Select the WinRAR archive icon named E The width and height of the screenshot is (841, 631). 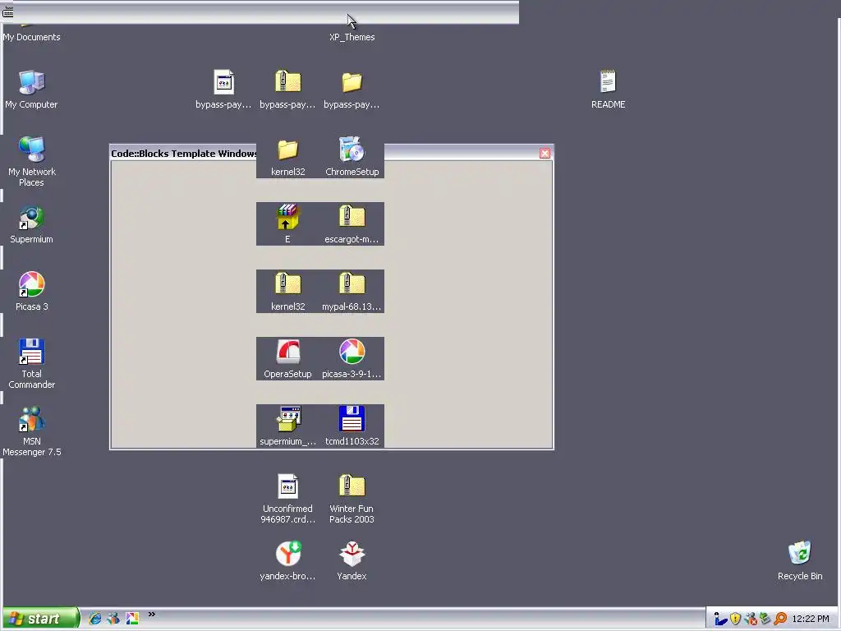pyautogui.click(x=288, y=217)
